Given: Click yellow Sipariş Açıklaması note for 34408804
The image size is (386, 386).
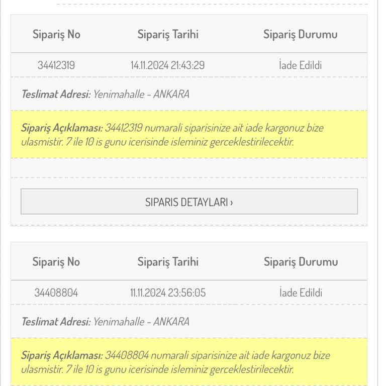Looking at the screenshot, I should point(189,362).
